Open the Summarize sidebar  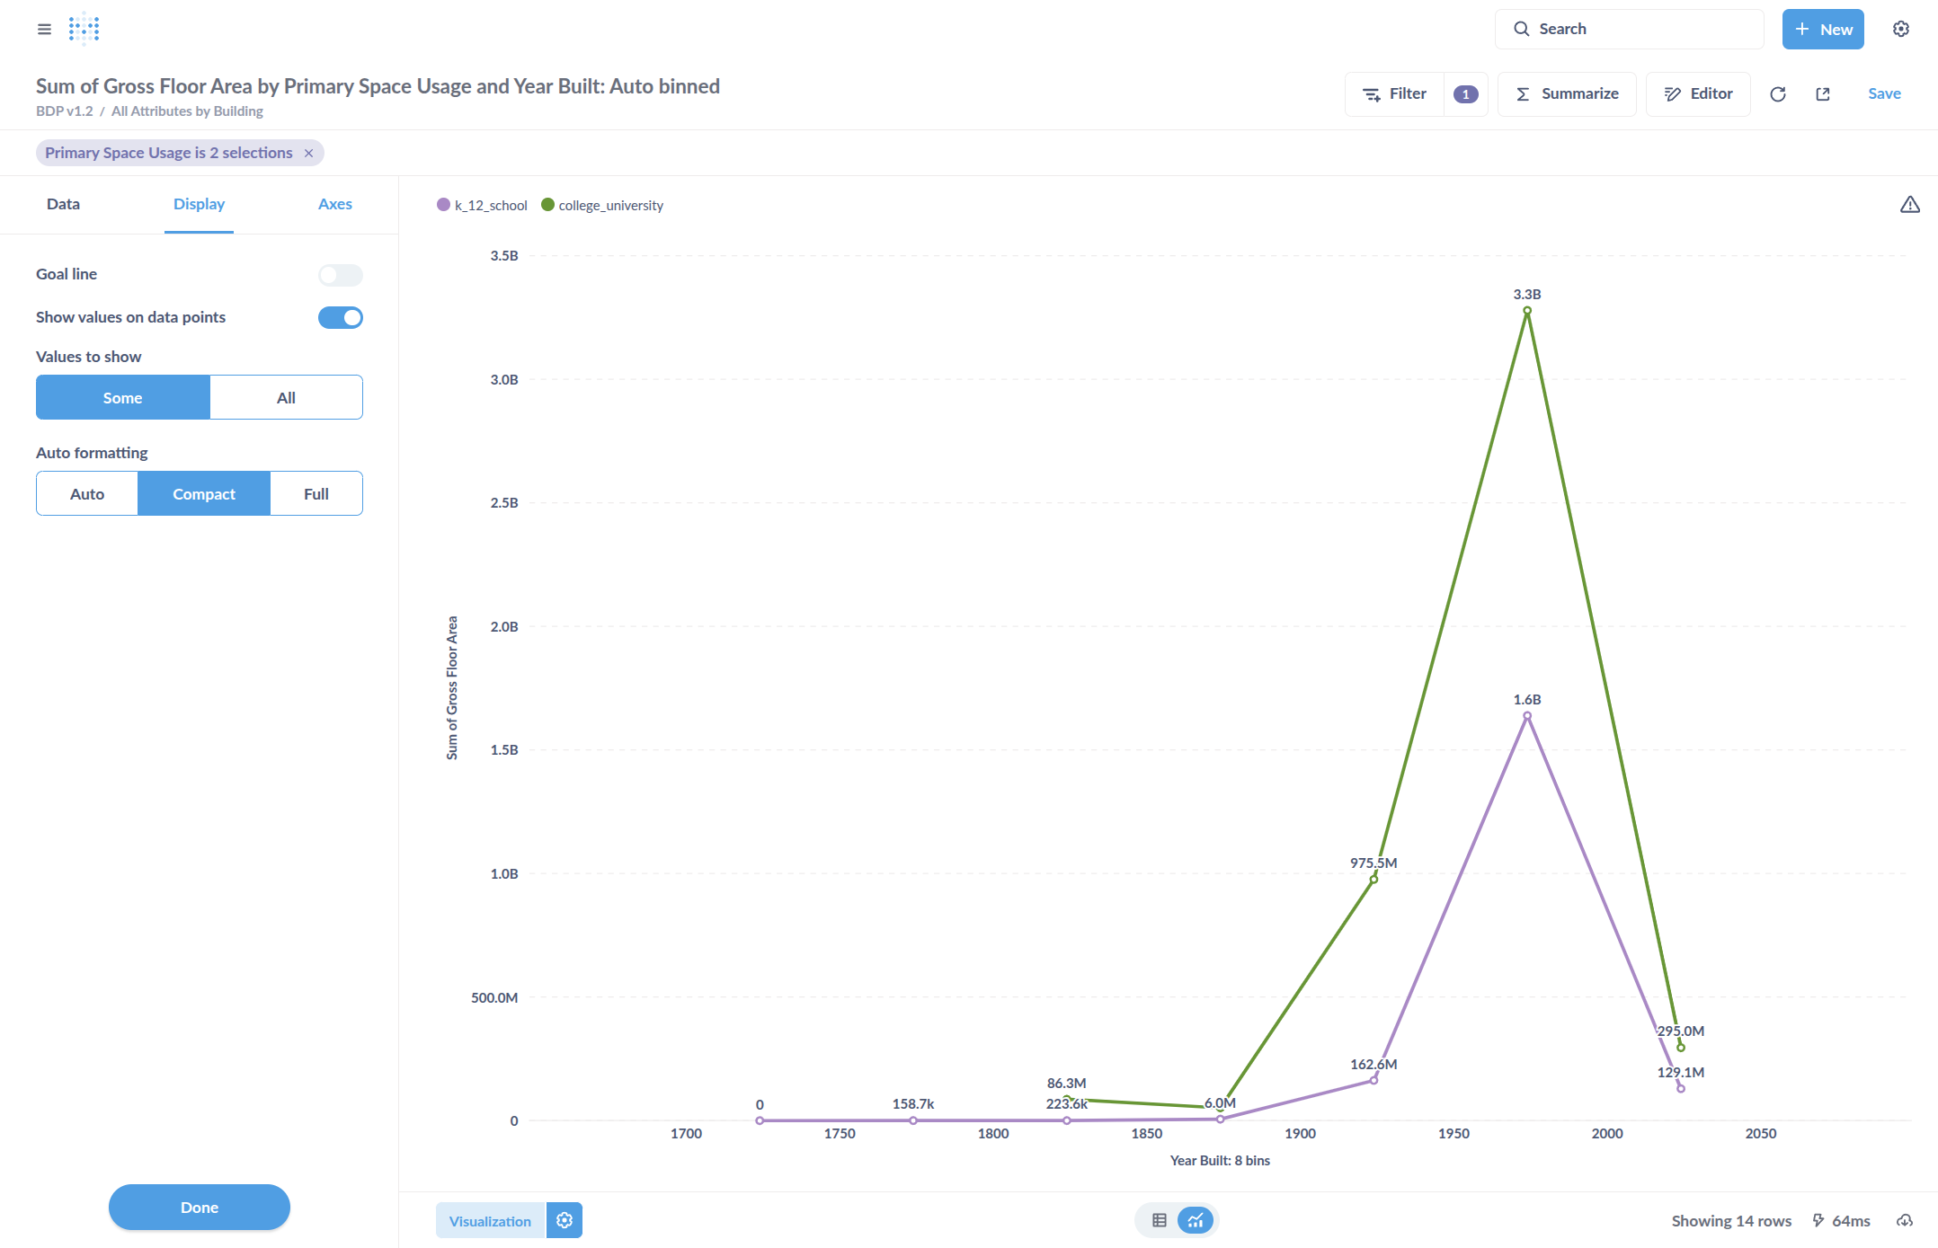coord(1567,94)
